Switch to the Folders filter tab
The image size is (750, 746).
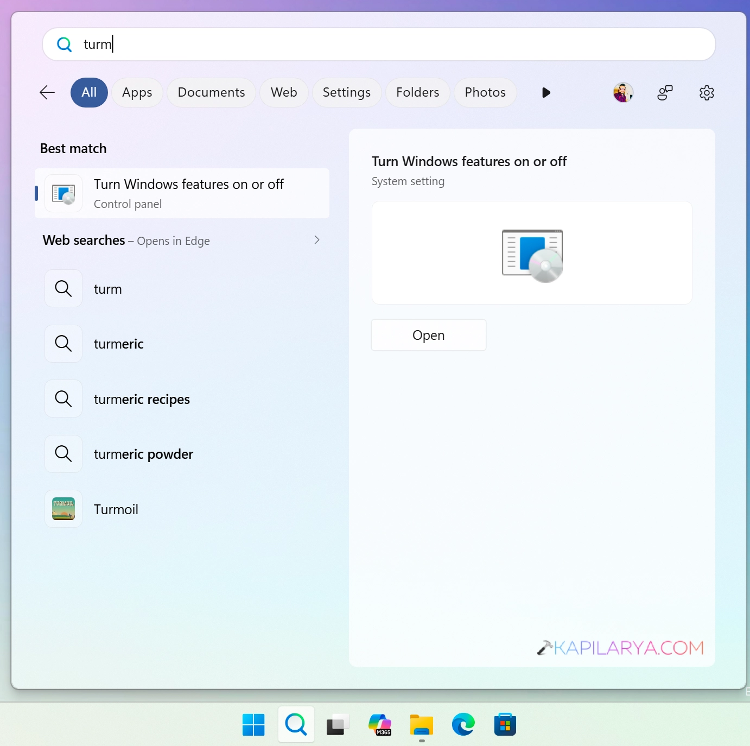click(x=417, y=92)
